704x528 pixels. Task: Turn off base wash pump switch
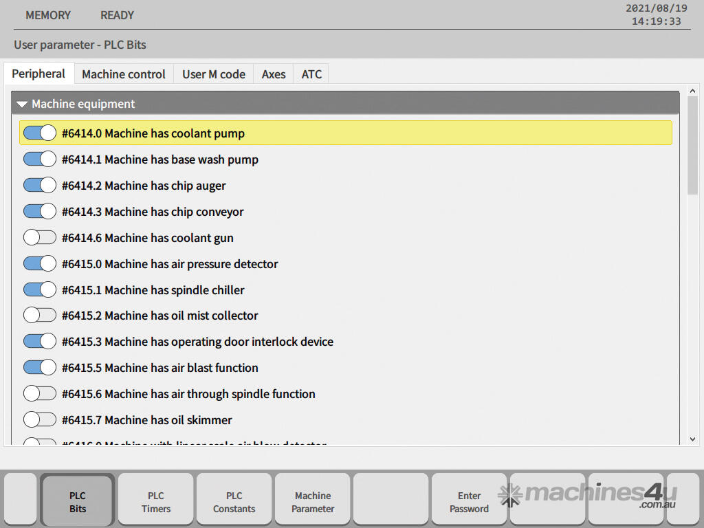coord(39,159)
